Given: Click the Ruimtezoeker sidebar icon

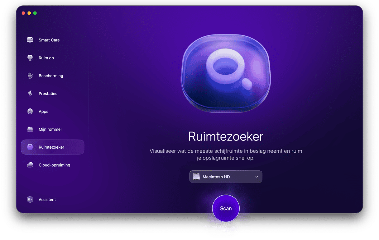Looking at the screenshot, I should click(30, 147).
